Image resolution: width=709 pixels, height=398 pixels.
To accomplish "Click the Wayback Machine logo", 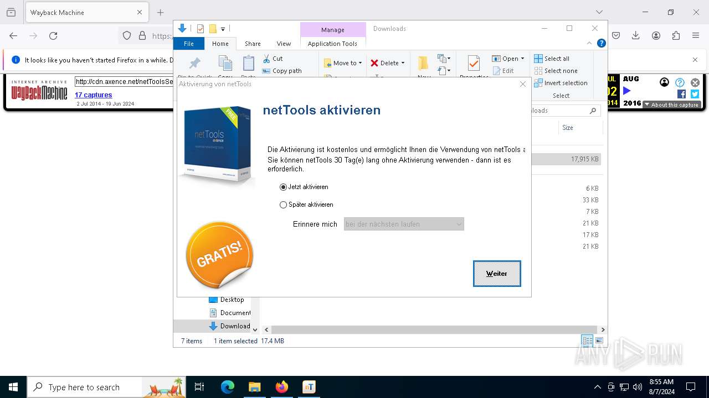I will pos(39,91).
